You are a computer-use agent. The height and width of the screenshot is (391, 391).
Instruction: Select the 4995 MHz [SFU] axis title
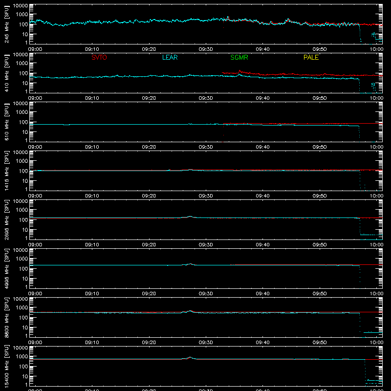[6, 268]
